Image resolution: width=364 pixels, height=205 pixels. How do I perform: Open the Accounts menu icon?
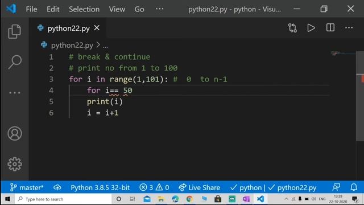[15, 133]
